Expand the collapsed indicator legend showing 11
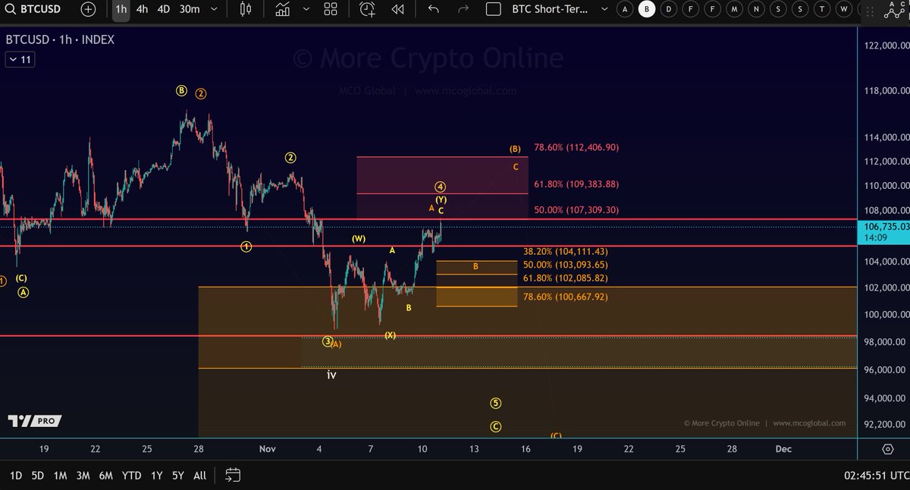 pyautogui.click(x=19, y=59)
